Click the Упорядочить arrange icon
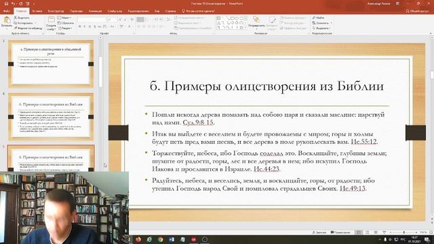 (x=256, y=20)
